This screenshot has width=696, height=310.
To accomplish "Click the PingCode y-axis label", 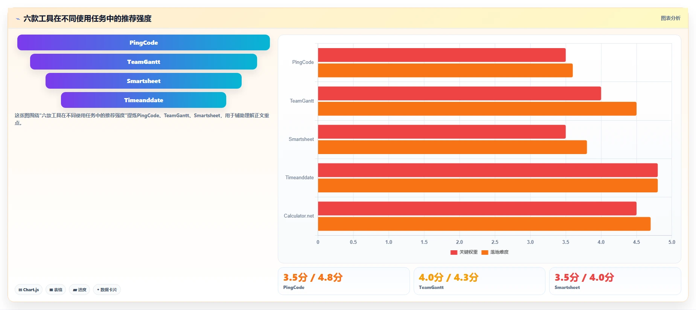I will (x=303, y=62).
